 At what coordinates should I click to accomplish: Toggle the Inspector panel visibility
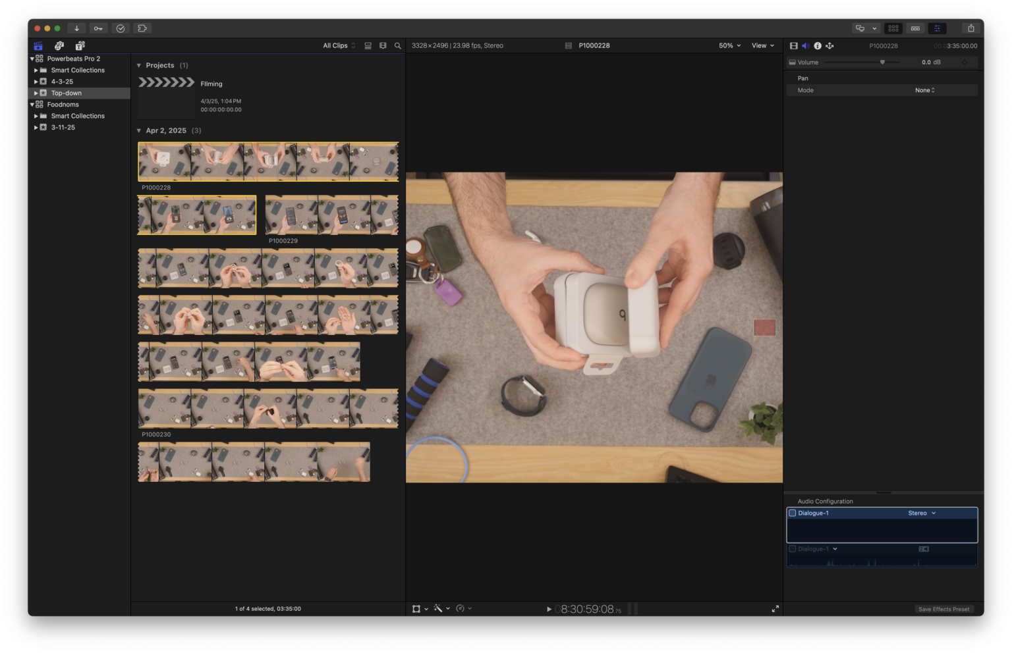click(x=937, y=28)
